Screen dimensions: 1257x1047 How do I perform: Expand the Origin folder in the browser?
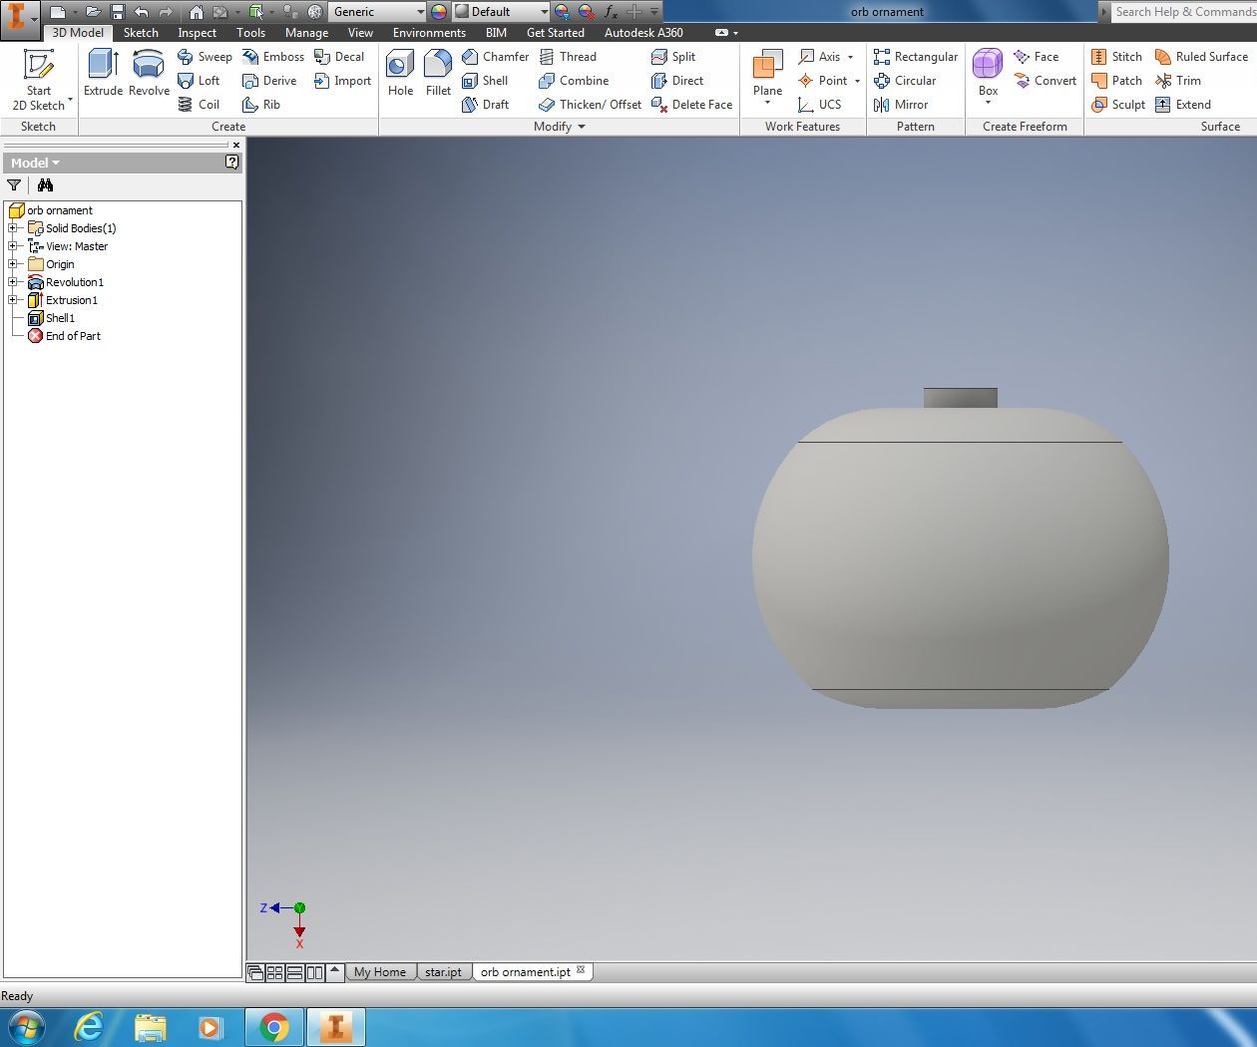pyautogui.click(x=13, y=264)
